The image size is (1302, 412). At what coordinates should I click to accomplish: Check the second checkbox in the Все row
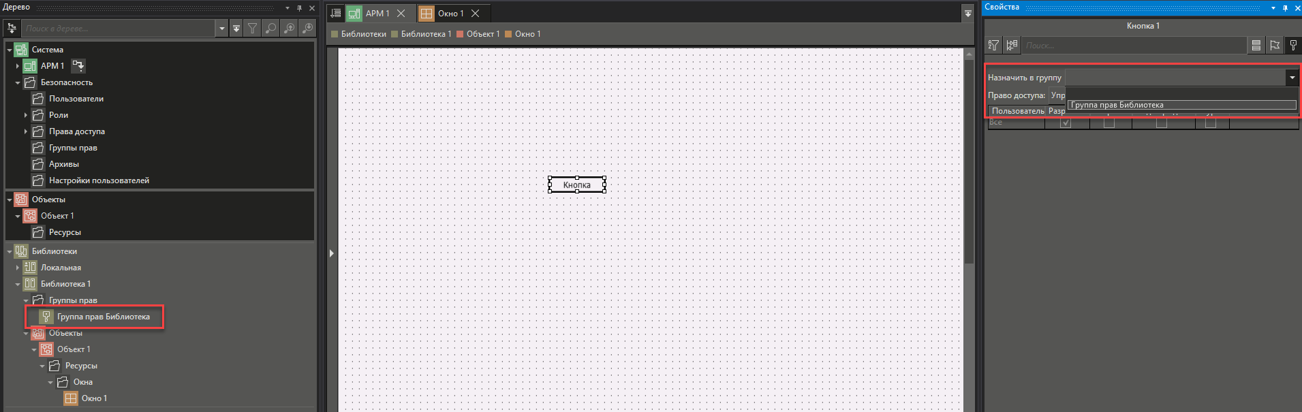[1109, 123]
